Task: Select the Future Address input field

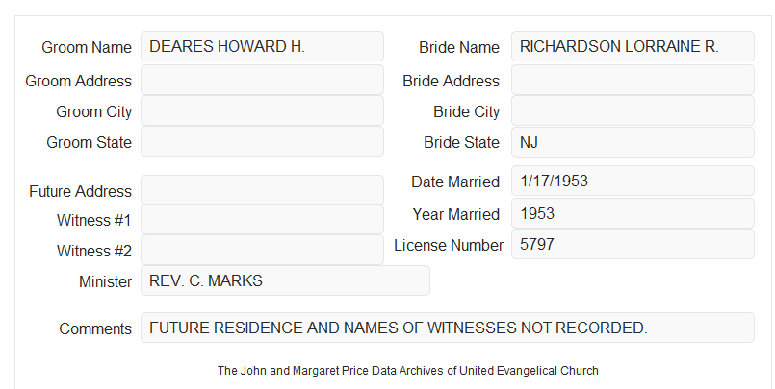Action: [262, 190]
